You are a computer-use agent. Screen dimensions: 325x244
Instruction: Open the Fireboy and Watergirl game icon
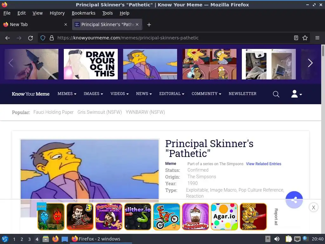[51, 217]
